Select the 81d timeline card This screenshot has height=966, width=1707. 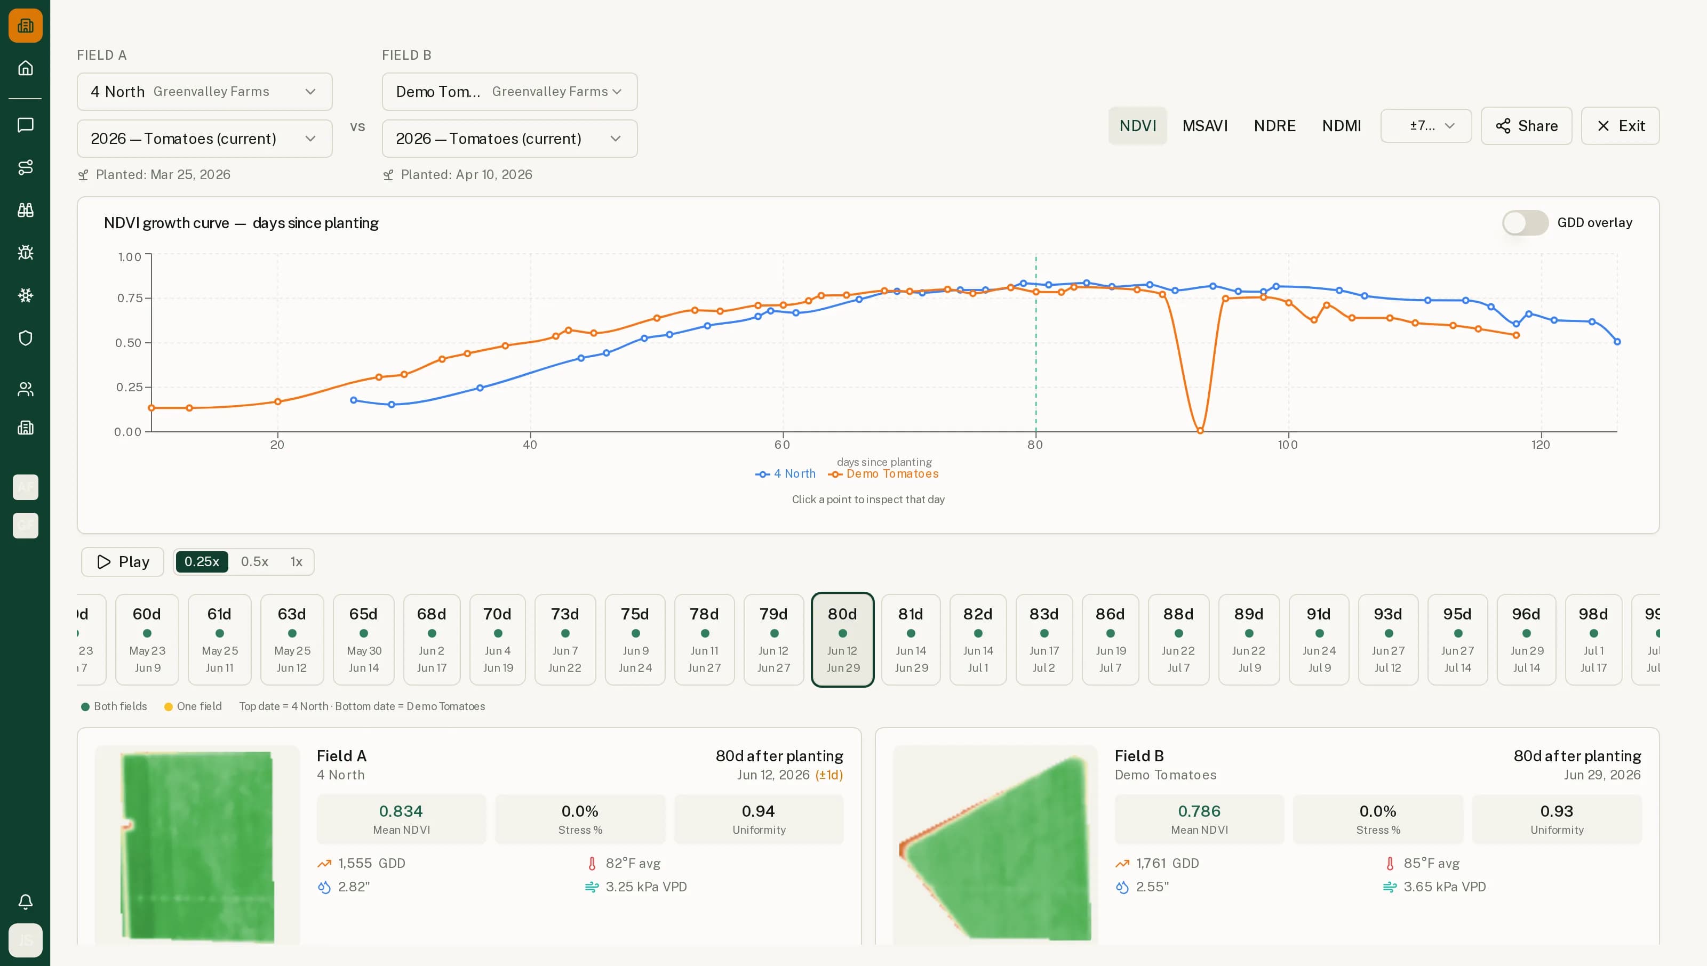click(911, 640)
